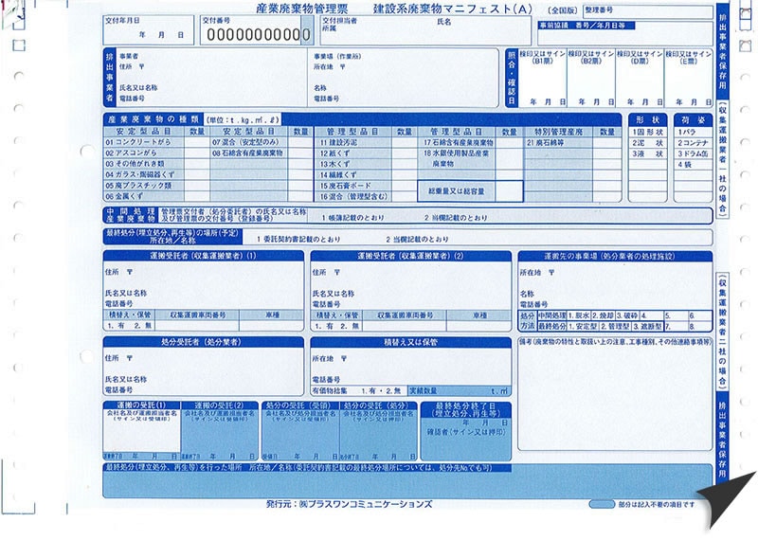Click the 備考 remarks area
758x540 pixels.
tap(613, 388)
